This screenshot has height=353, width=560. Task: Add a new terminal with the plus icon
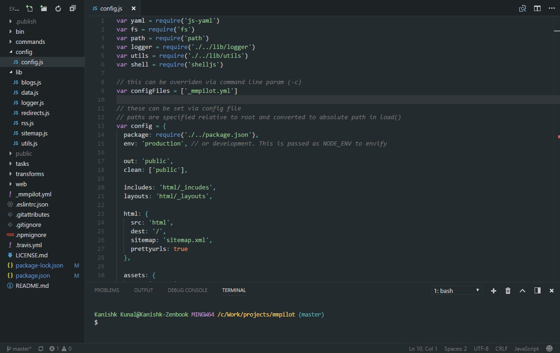point(493,290)
